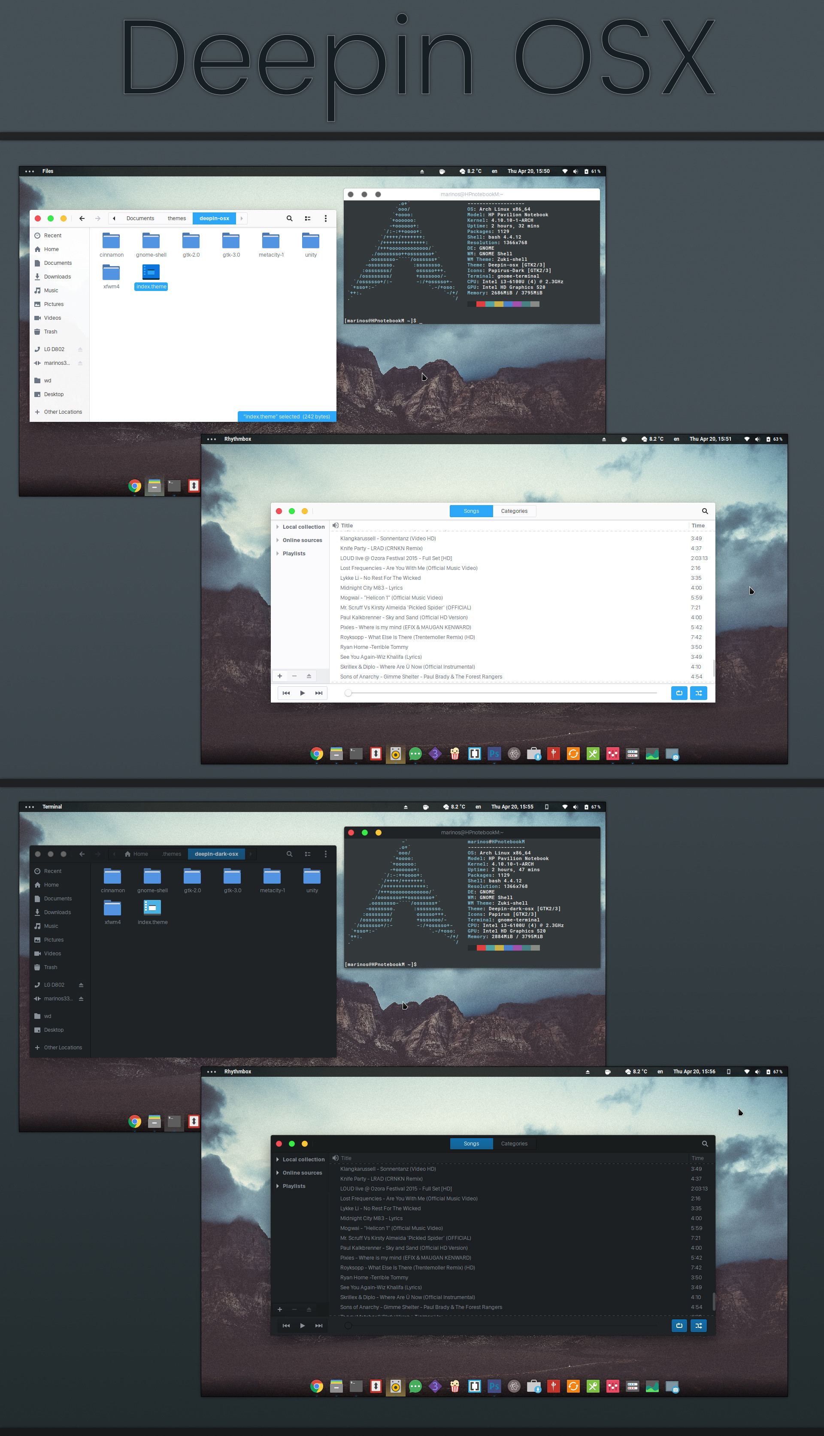Screen dimensions: 824x1436
Task: Expand Online sources in light Rhythmbox sidebar
Action: click(278, 540)
